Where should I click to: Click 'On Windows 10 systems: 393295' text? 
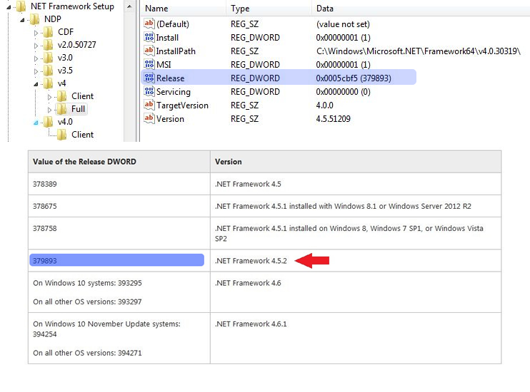tap(87, 283)
